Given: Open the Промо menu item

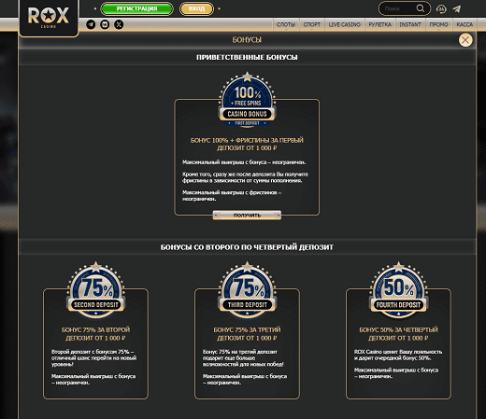Looking at the screenshot, I should click(x=438, y=24).
